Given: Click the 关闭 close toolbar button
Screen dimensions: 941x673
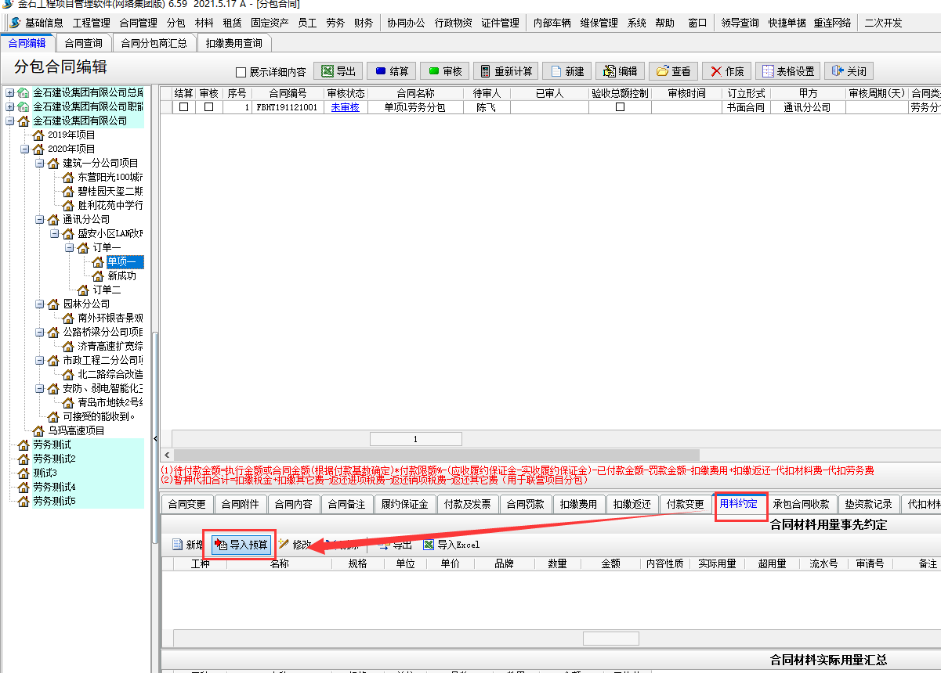Looking at the screenshot, I should tap(849, 71).
